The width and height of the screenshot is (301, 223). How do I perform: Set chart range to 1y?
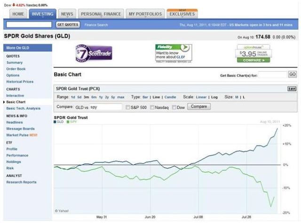[101, 97]
